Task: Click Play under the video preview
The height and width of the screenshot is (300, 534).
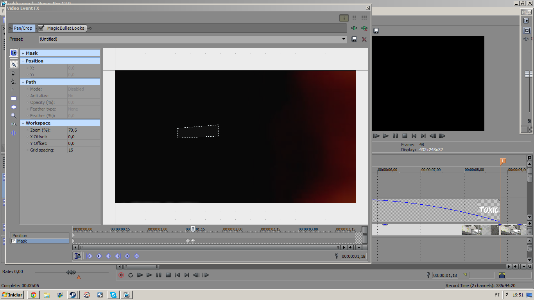Action: pyautogui.click(x=386, y=136)
